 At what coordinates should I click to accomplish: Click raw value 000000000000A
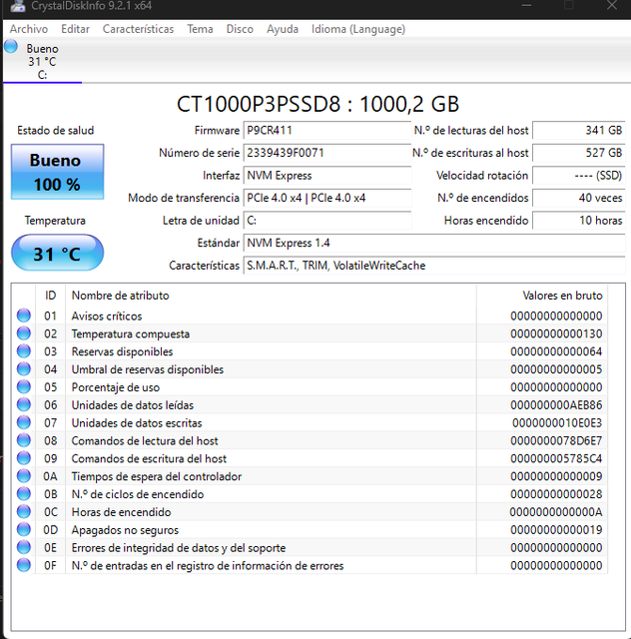click(556, 512)
